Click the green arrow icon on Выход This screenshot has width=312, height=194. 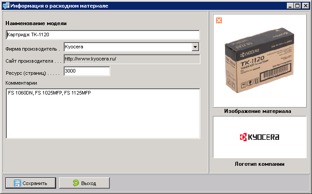tap(76, 183)
